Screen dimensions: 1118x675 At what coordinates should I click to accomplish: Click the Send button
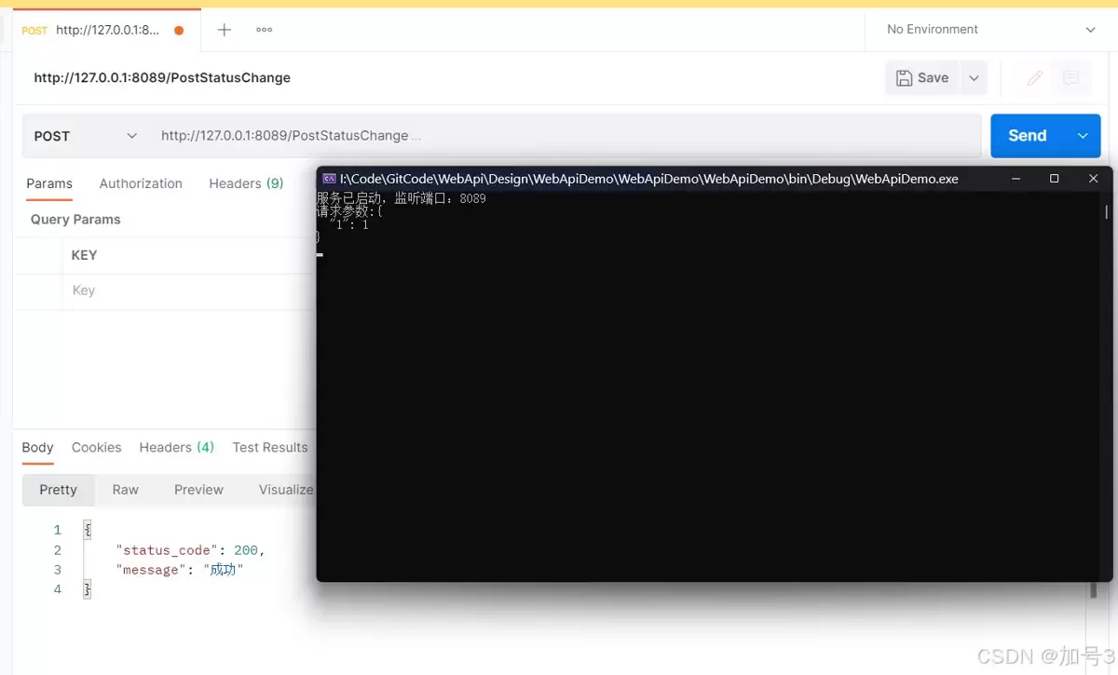pos(1027,135)
